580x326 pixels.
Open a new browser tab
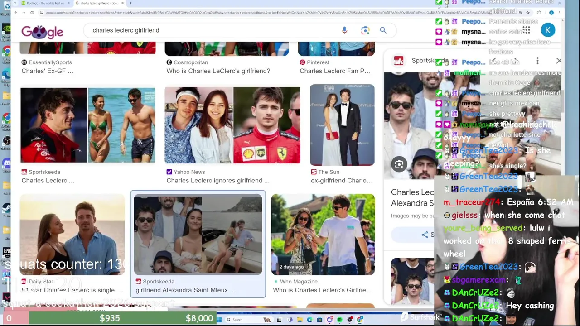[x=130, y=3]
